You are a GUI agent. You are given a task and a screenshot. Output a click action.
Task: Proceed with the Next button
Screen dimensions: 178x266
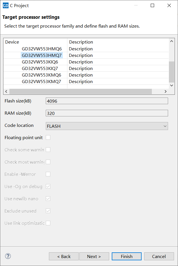(x=94, y=256)
